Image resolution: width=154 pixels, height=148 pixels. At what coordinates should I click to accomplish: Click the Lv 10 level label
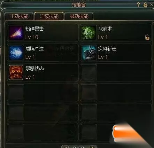(32, 37)
